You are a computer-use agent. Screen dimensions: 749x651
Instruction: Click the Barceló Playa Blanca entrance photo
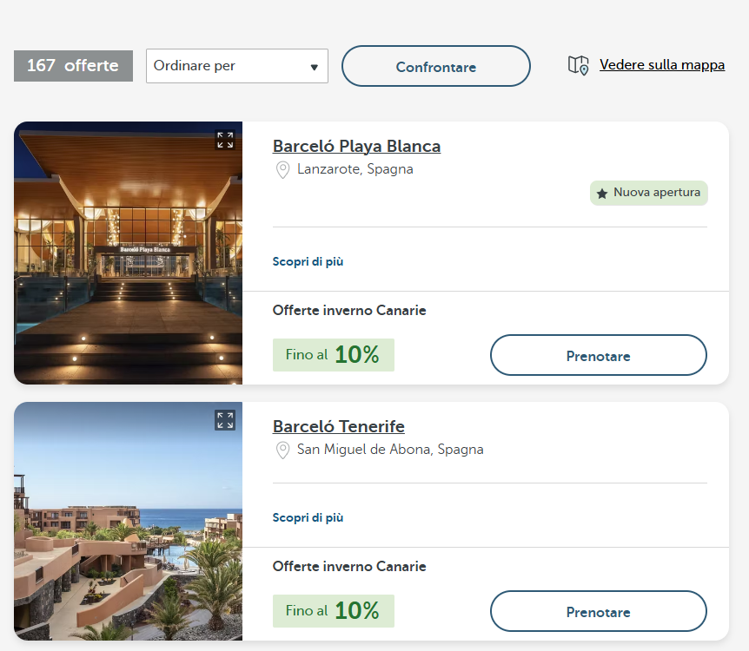pos(128,260)
